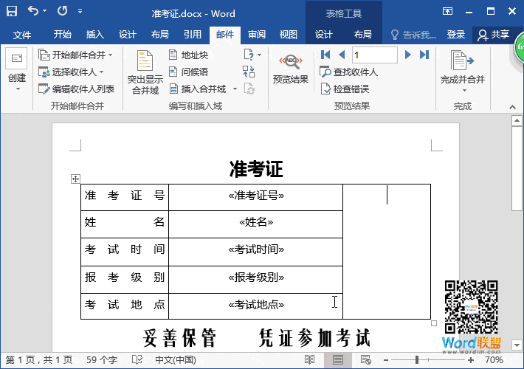Viewport: 524px width, 369px height.
Task: Open the 地址块 address block tool
Action: (x=188, y=55)
